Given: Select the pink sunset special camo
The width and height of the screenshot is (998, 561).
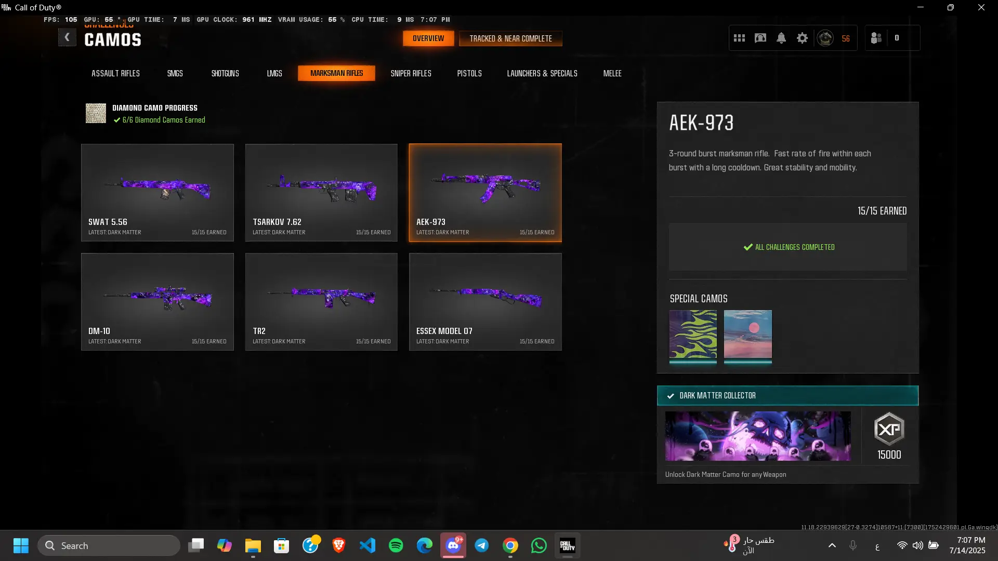Looking at the screenshot, I should pyautogui.click(x=747, y=335).
